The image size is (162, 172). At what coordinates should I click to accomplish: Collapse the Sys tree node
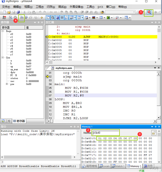3,58
